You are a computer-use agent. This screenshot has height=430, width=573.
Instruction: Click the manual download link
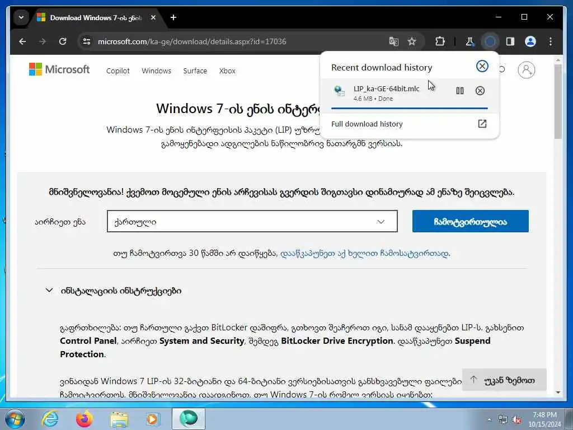(x=365, y=254)
